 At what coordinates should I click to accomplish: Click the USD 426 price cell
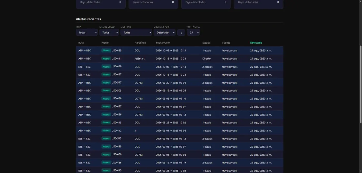coord(117,114)
